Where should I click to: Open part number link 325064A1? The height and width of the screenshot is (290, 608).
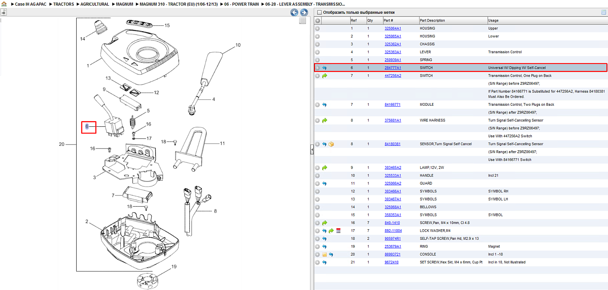click(393, 28)
